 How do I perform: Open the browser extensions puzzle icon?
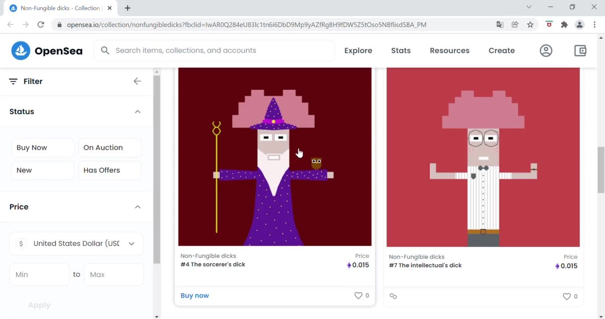(564, 25)
